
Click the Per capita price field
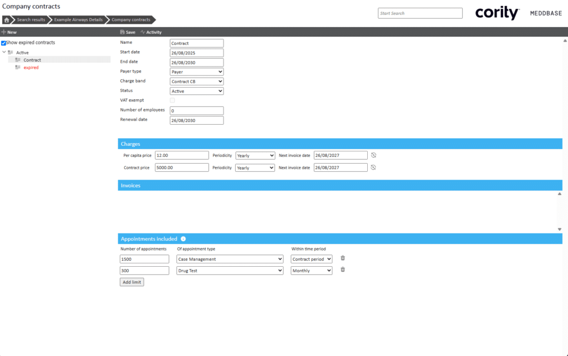point(182,155)
